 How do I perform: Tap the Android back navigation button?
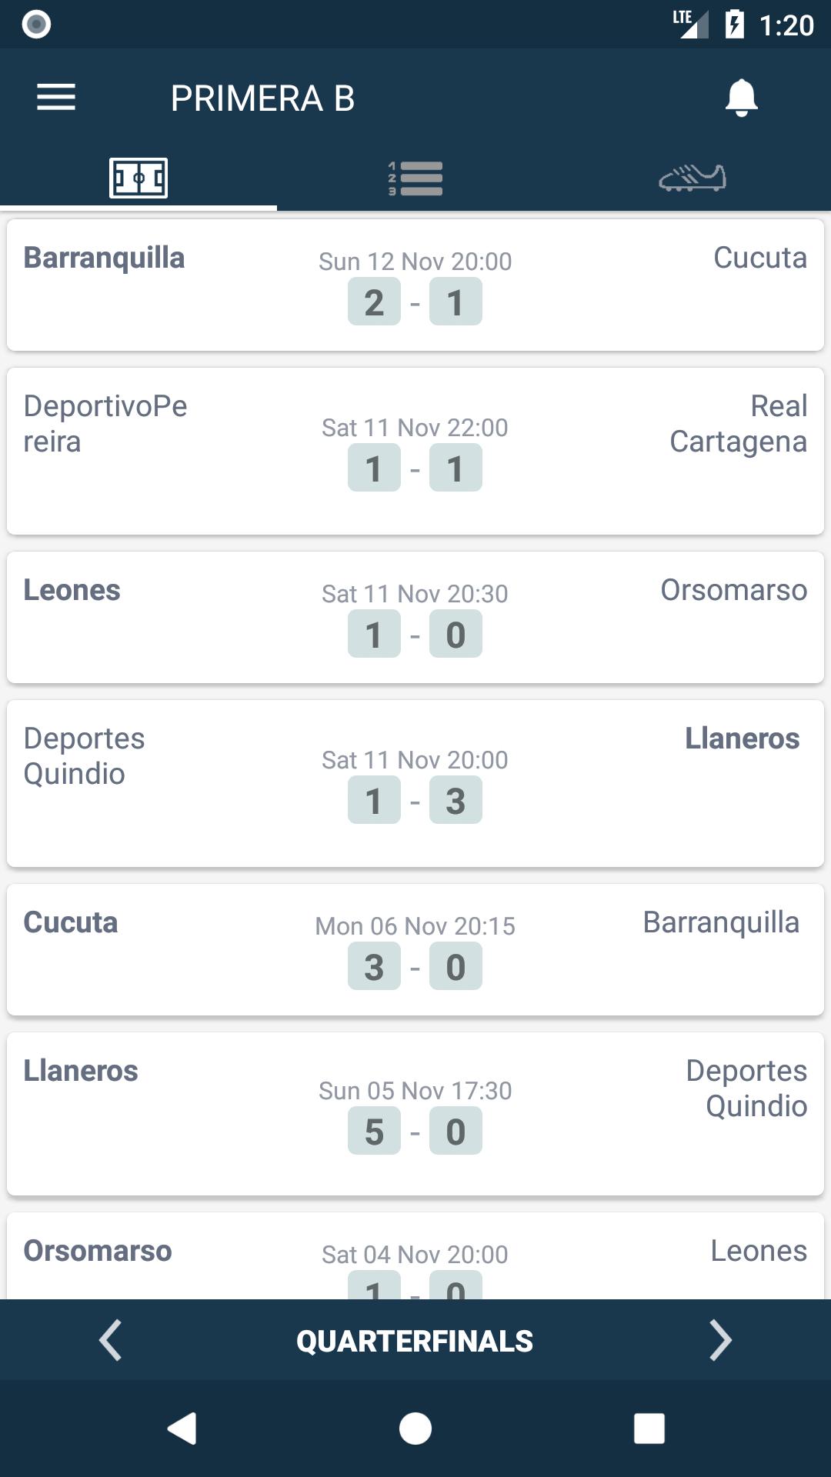(182, 1429)
